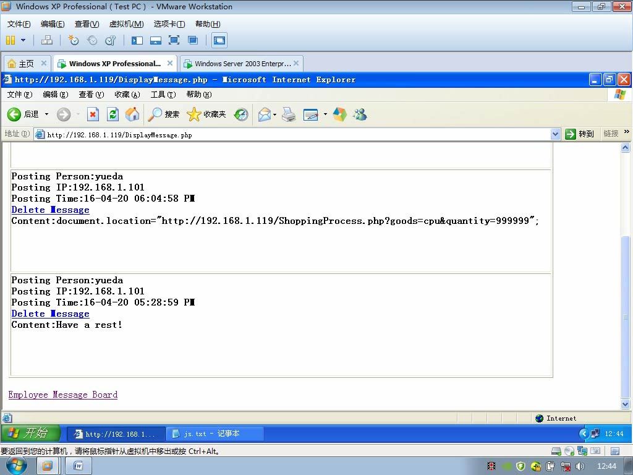Click host Windows 7 start orb
The height and width of the screenshot is (475, 633).
pos(16,466)
